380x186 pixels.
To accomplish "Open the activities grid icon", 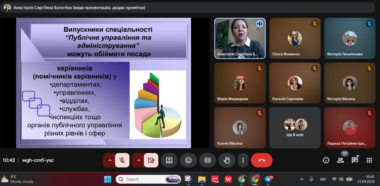I will pyautogui.click(x=369, y=160).
